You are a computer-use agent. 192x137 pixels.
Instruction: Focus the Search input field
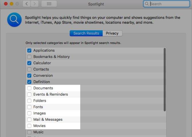point(166,4)
